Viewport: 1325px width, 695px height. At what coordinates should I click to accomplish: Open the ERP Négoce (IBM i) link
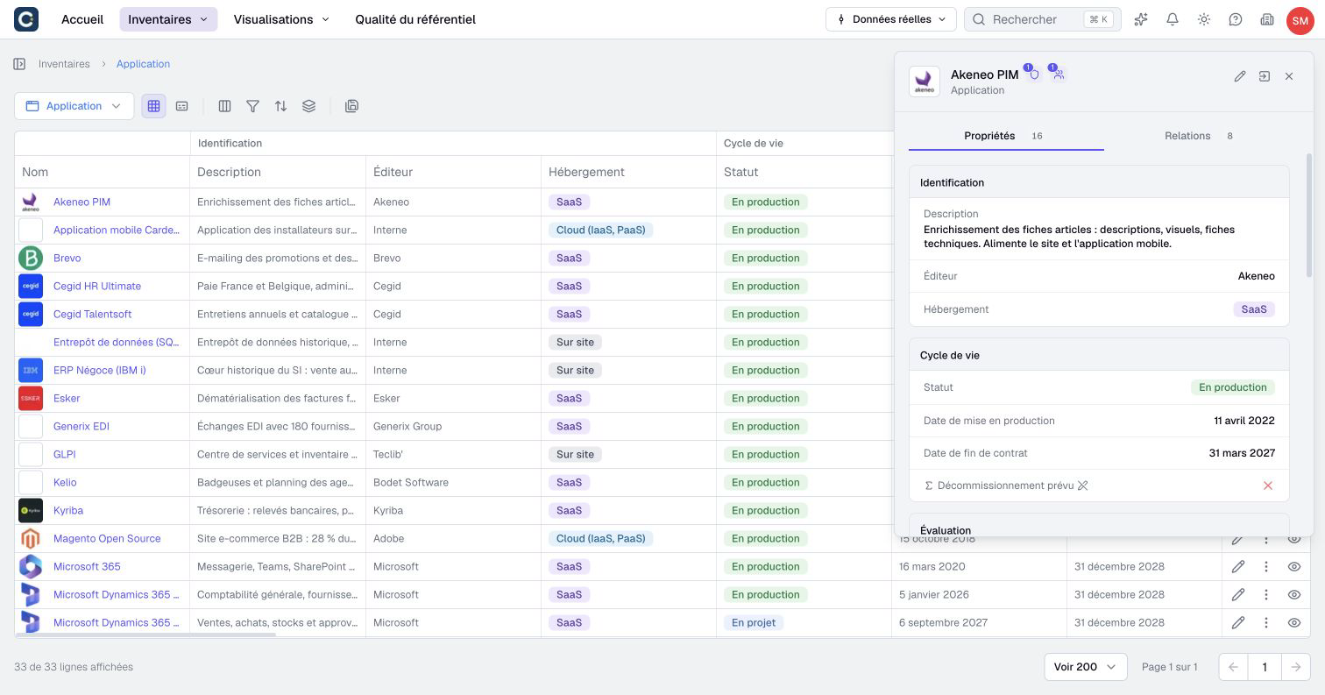coord(100,370)
